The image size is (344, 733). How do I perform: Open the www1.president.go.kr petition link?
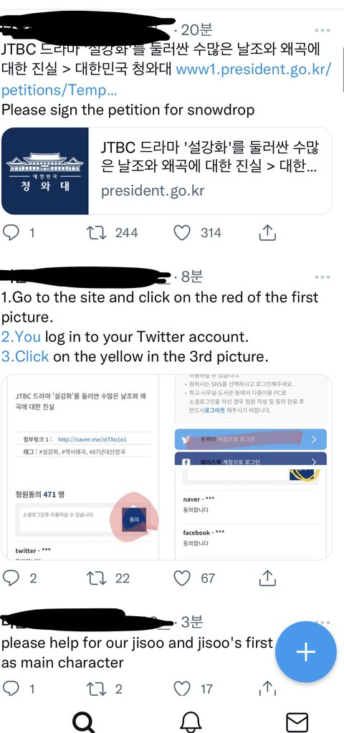point(167,80)
